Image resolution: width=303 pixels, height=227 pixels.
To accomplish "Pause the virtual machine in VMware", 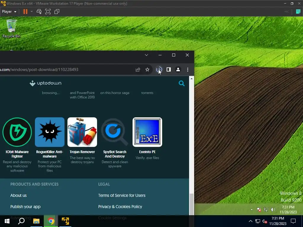I will pos(25,12).
